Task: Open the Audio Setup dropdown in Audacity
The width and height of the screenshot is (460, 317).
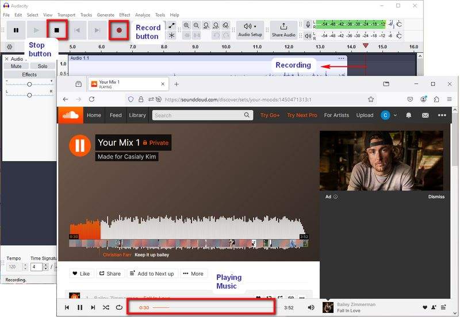Action: click(250, 30)
